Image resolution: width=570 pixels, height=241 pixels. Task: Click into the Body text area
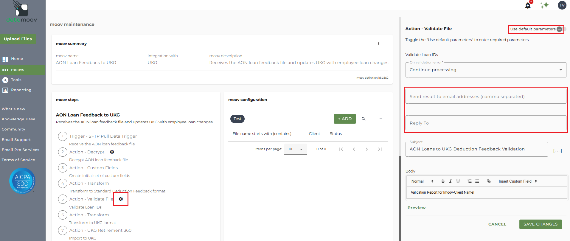tap(487, 193)
